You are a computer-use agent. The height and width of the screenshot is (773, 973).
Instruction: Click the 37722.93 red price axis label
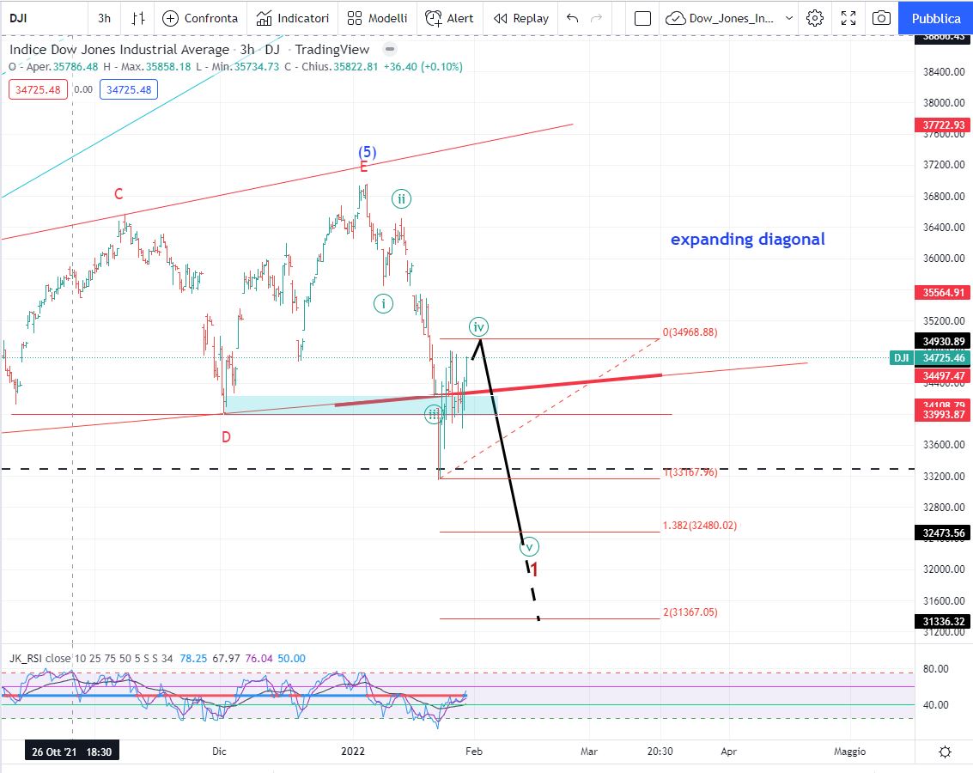(943, 125)
